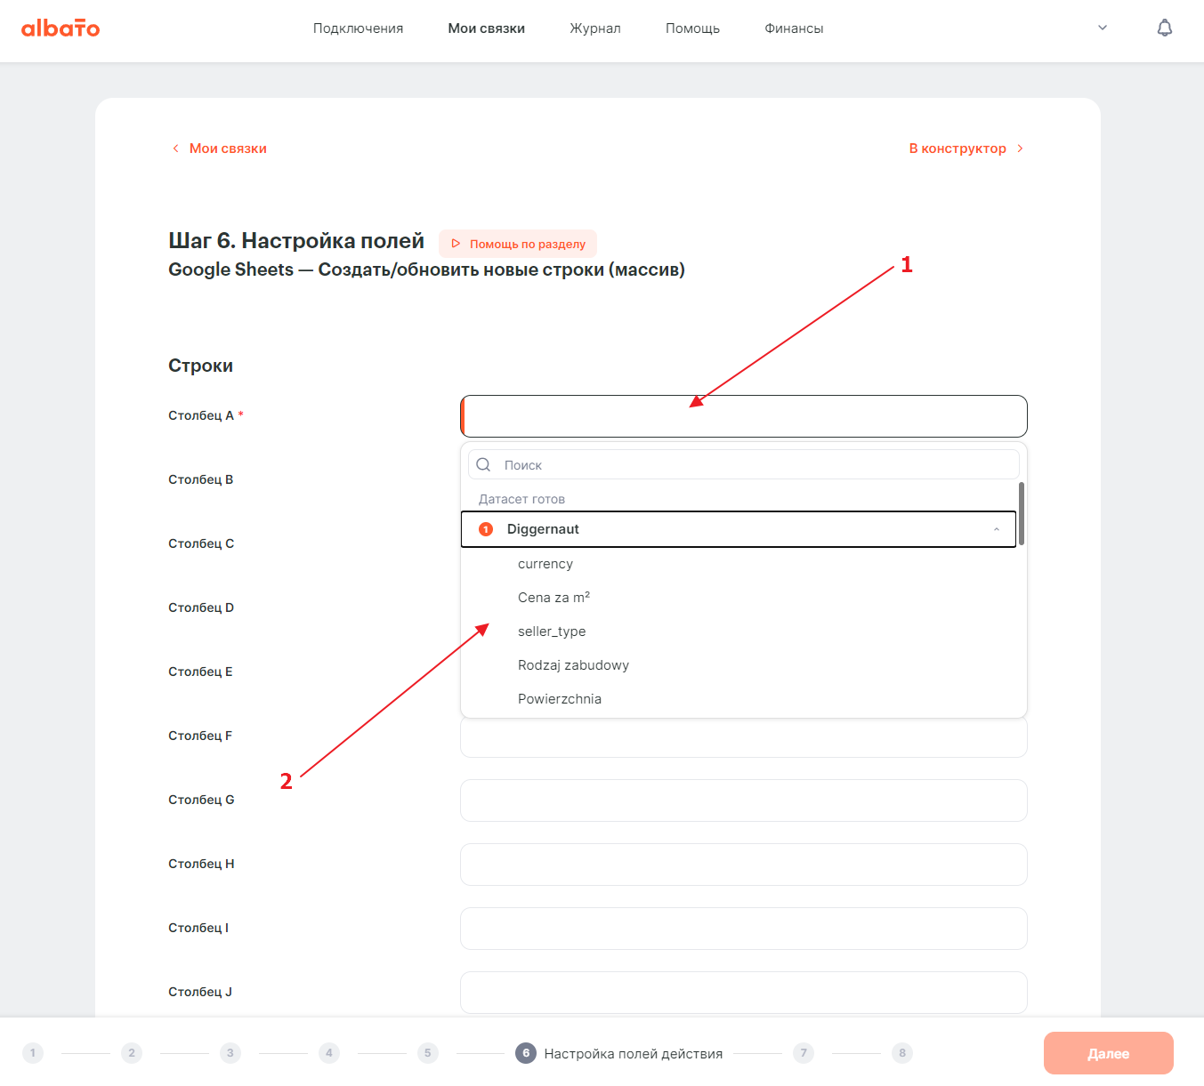Expand the account dropdown chevron in header

(x=1103, y=28)
